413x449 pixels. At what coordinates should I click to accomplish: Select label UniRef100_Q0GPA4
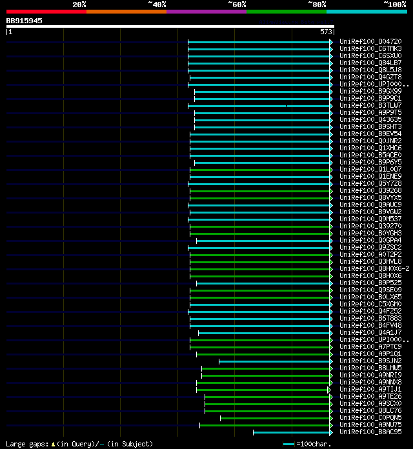click(370, 240)
